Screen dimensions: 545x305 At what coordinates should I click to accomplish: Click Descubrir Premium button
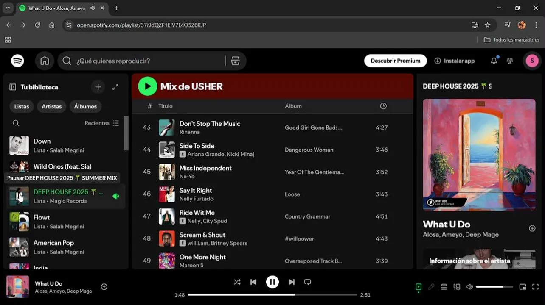coord(395,61)
